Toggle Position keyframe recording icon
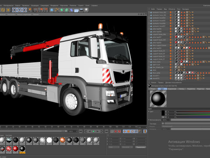 pyautogui.click(x=125, y=131)
